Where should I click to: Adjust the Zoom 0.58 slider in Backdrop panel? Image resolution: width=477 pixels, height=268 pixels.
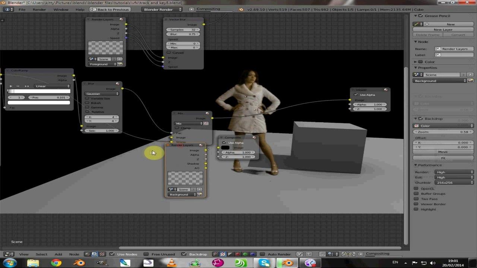(x=443, y=132)
